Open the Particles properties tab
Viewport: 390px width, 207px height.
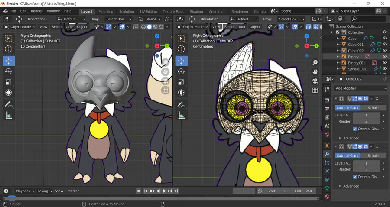327,163
